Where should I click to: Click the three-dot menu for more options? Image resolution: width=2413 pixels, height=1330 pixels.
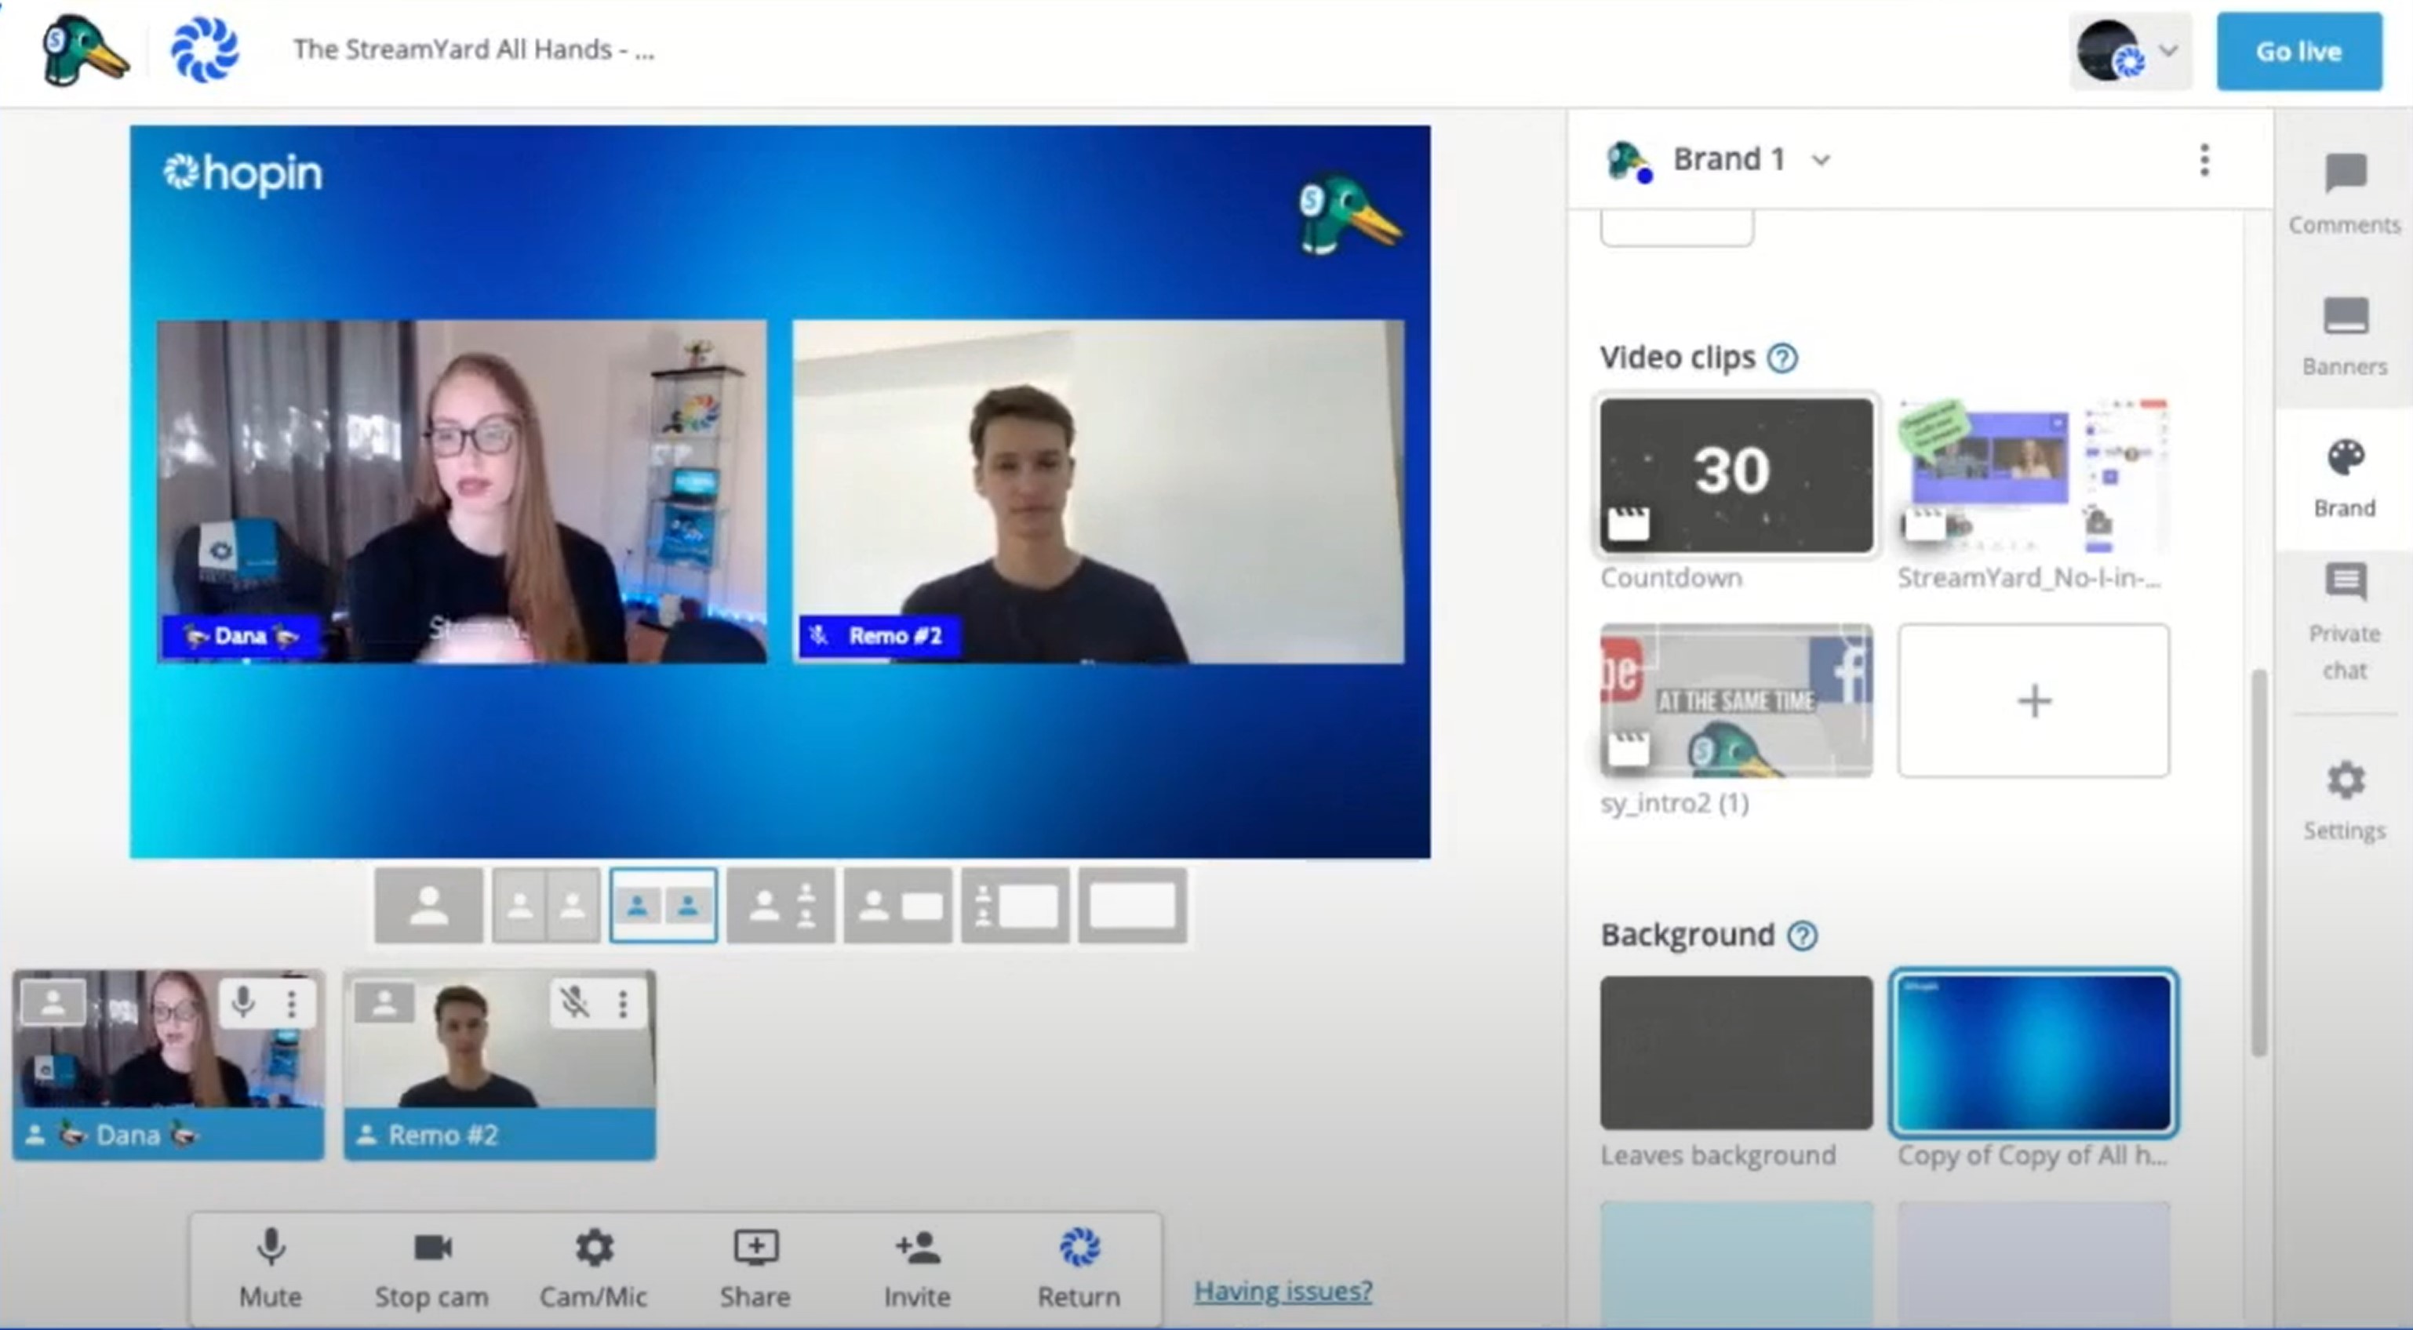coord(2207,159)
